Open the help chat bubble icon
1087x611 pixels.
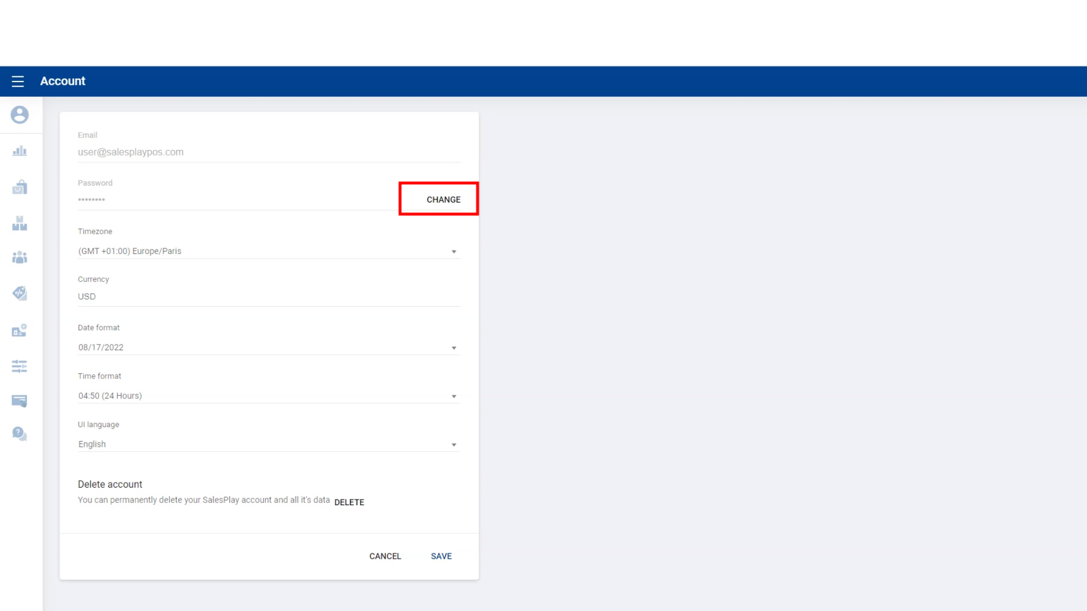pos(20,434)
